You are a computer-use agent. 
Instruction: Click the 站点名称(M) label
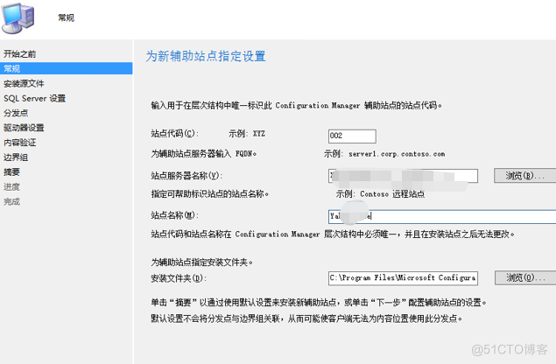[x=174, y=215]
